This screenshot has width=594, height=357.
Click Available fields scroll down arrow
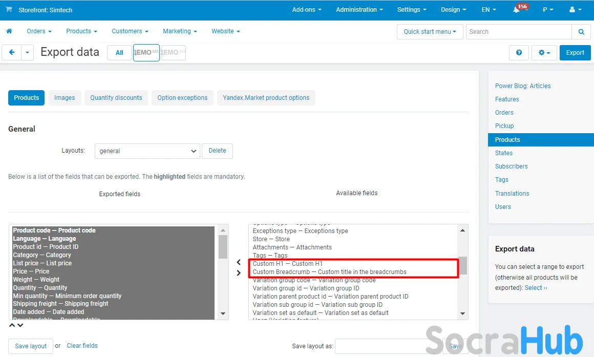coord(462,313)
